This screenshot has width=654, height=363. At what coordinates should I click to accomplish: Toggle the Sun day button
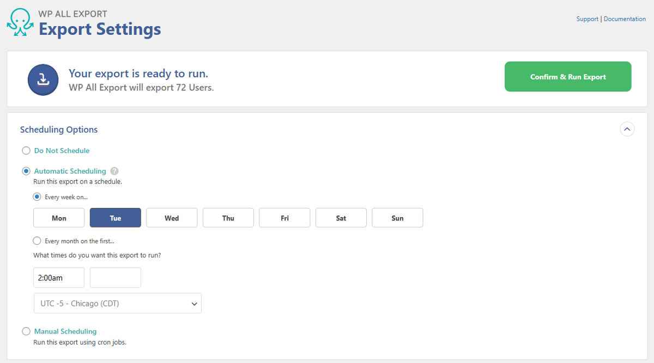[x=397, y=218]
